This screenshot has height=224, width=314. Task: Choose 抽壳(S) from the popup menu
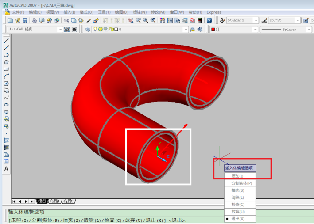pyautogui.click(x=238, y=190)
